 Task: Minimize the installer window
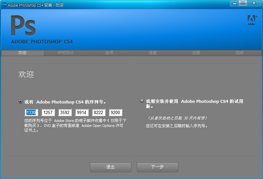(235, 3)
